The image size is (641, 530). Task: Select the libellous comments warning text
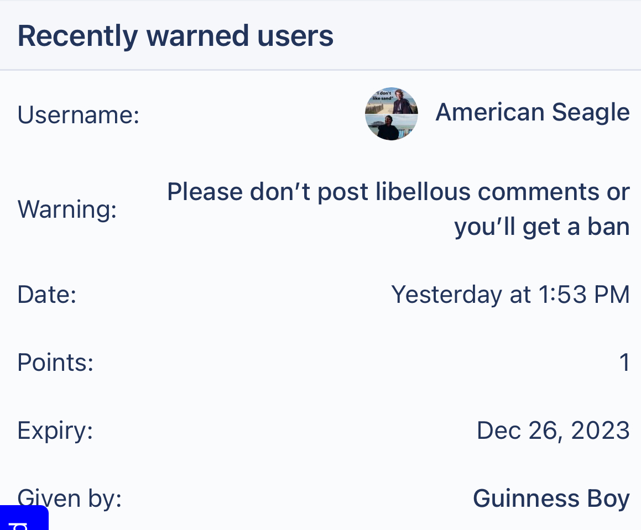coord(399,209)
